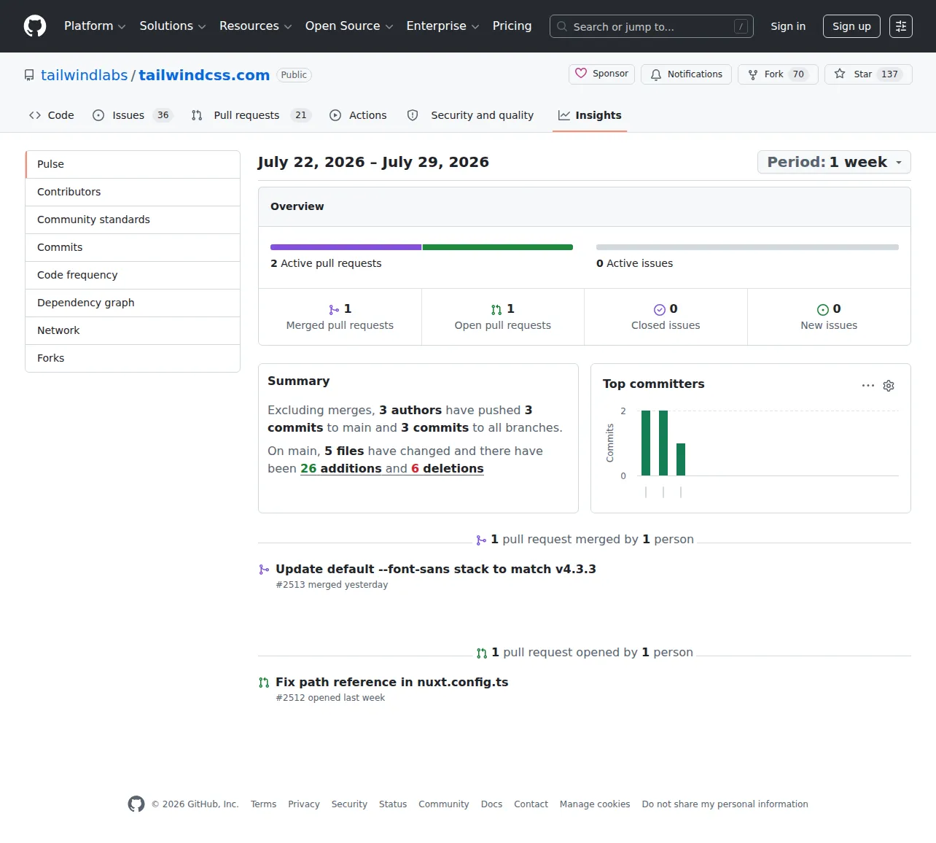Open the merged pull request about --font-sans stack
The width and height of the screenshot is (936, 843).
tap(436, 569)
